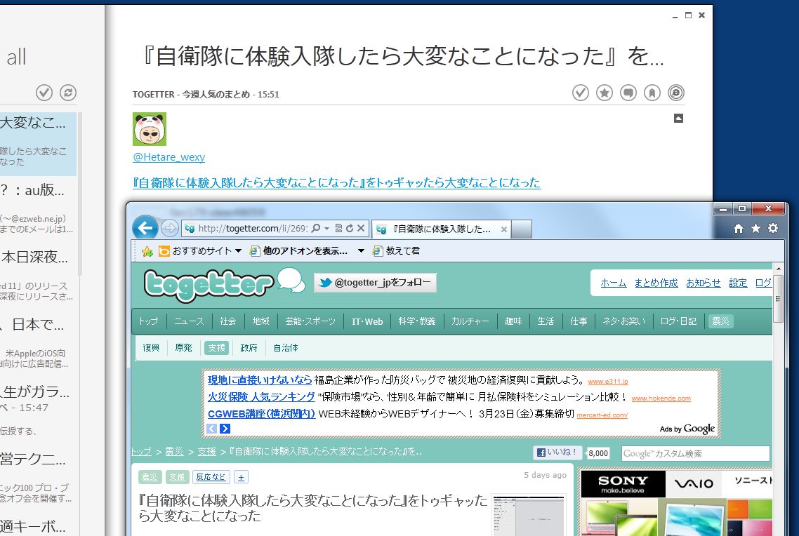Click the panda avatar thumbnail in article

coord(150,129)
